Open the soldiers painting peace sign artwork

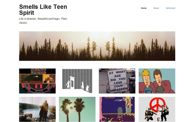(157, 109)
